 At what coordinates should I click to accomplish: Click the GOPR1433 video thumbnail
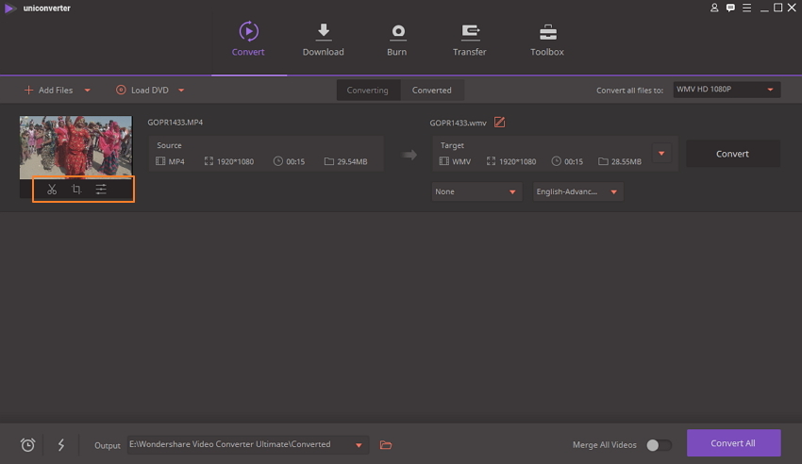[x=75, y=147]
